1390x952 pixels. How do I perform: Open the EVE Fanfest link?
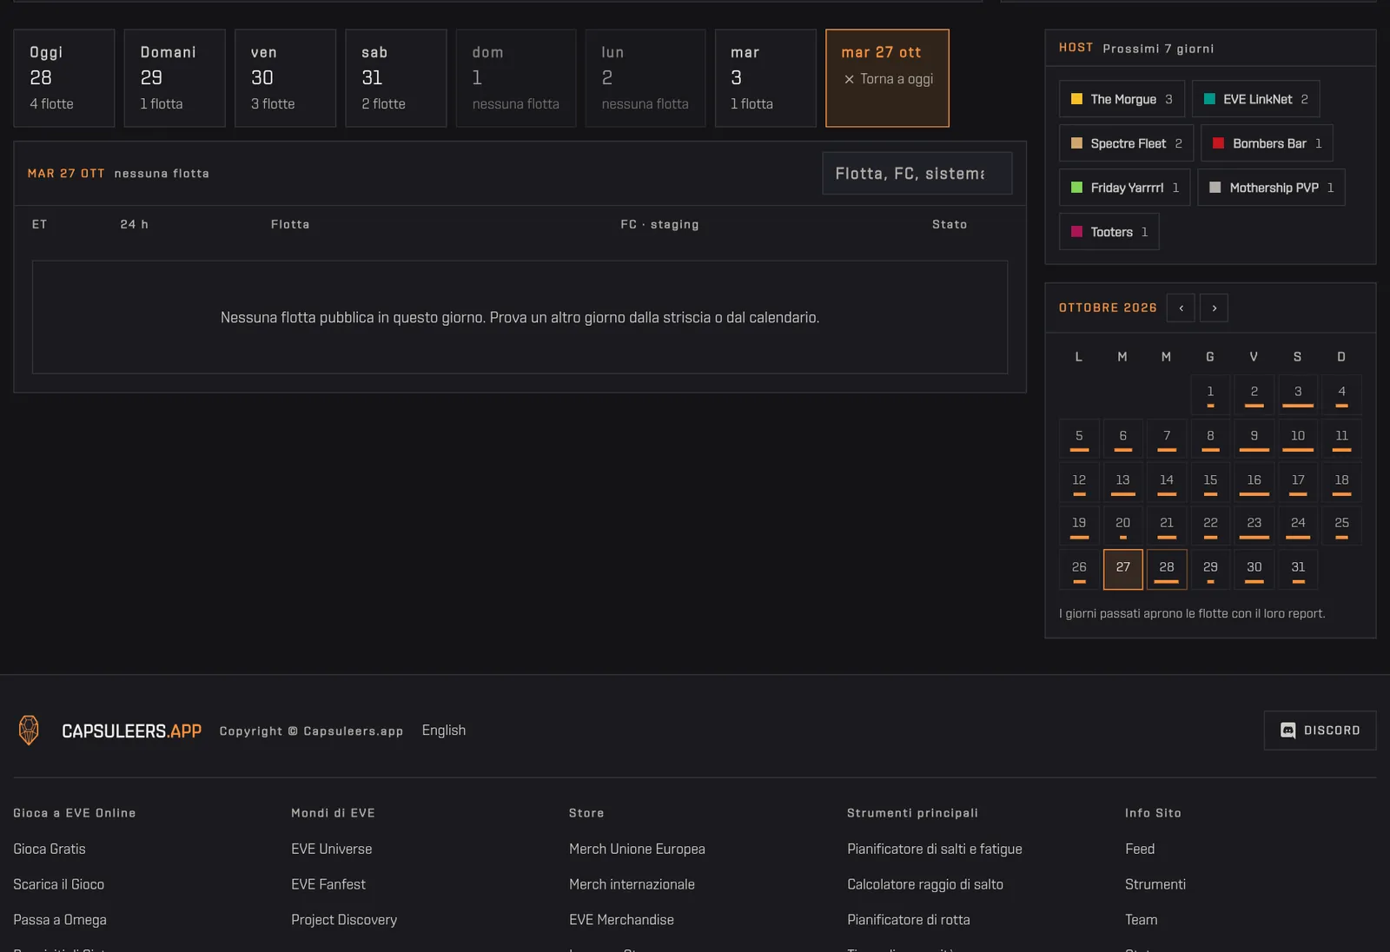click(328, 884)
